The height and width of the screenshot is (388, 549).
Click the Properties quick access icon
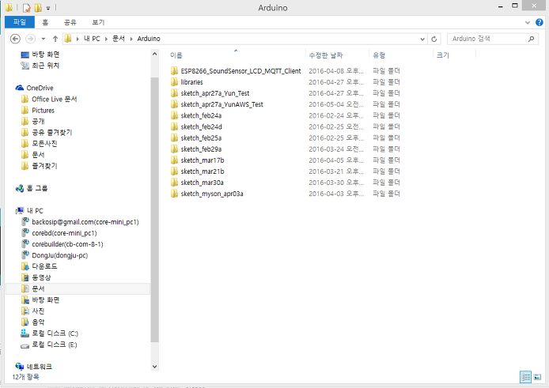click(x=27, y=7)
